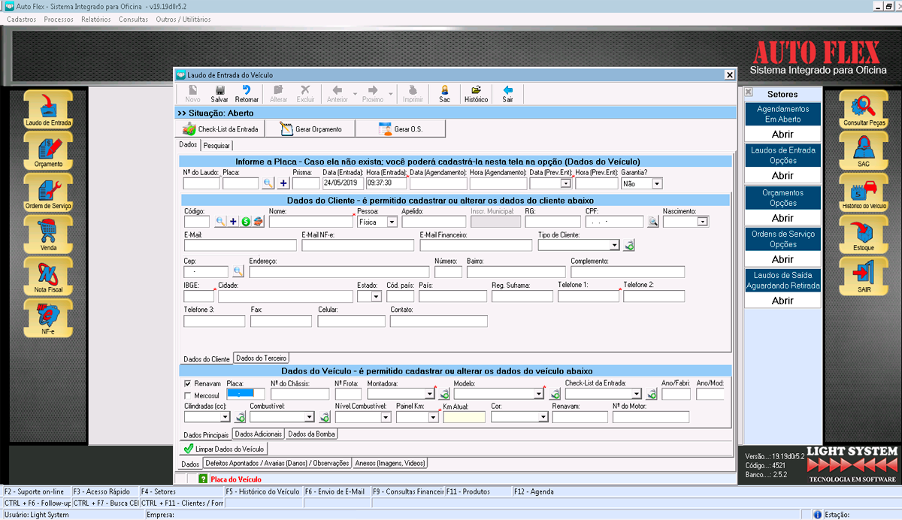The width and height of the screenshot is (902, 520).
Task: Open the Consultar Peças icon
Action: pyautogui.click(x=864, y=110)
